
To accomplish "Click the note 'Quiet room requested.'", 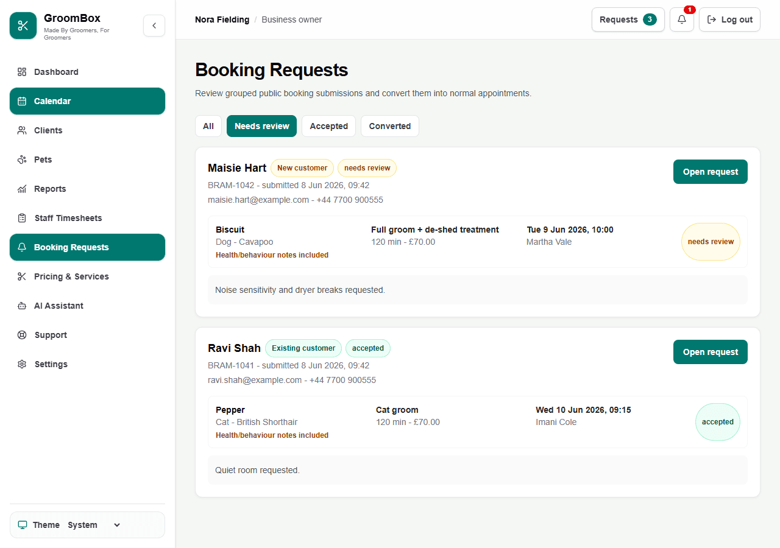I will pos(257,470).
